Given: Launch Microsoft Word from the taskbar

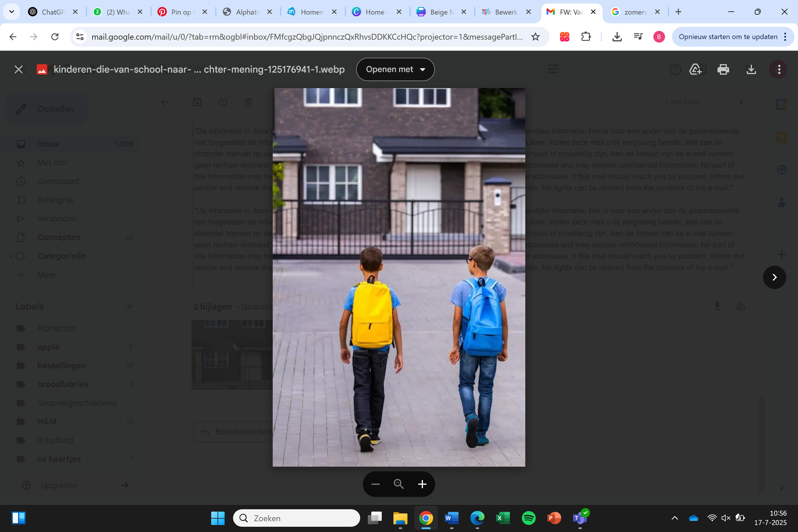Looking at the screenshot, I should pos(452,518).
